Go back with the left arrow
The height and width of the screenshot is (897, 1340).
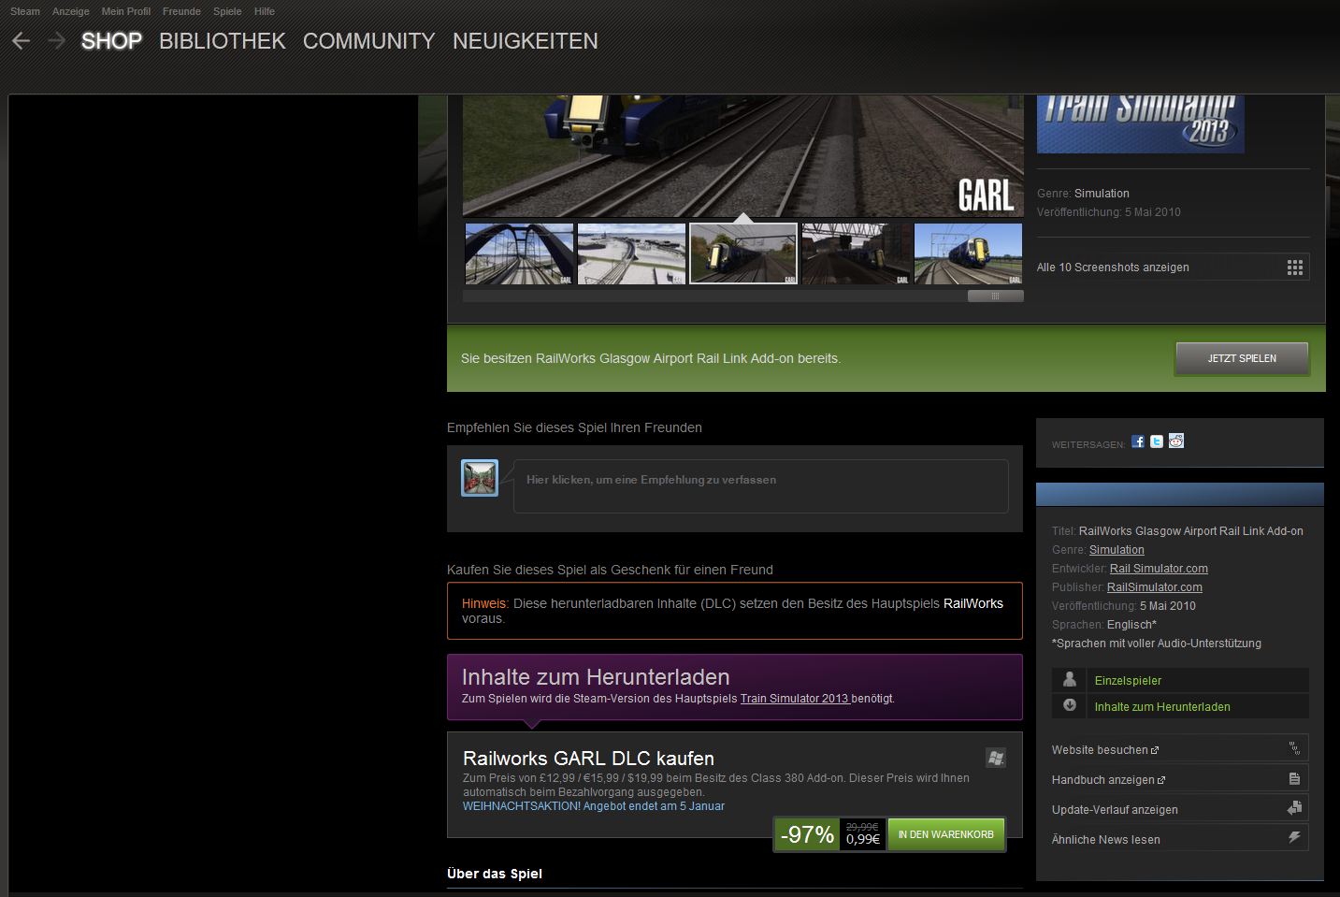click(x=21, y=41)
